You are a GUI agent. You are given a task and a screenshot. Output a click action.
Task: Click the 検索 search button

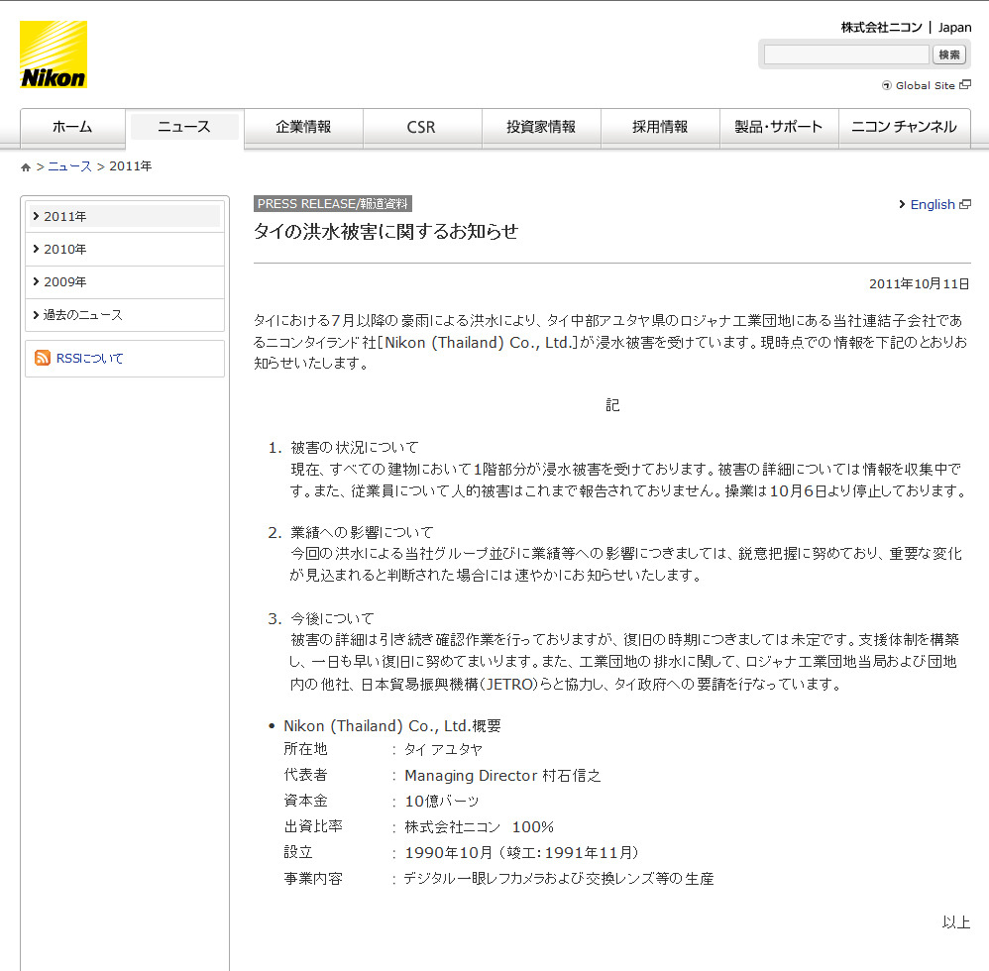click(x=948, y=54)
